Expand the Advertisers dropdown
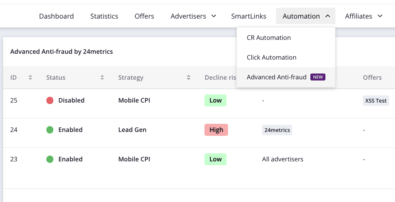Viewport: 395px width, 202px height. pos(214,16)
